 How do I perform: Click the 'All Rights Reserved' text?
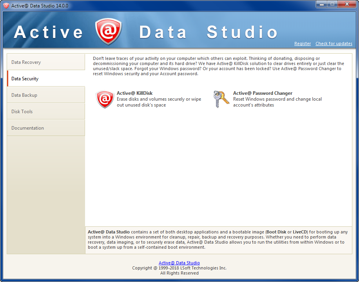tap(179, 273)
